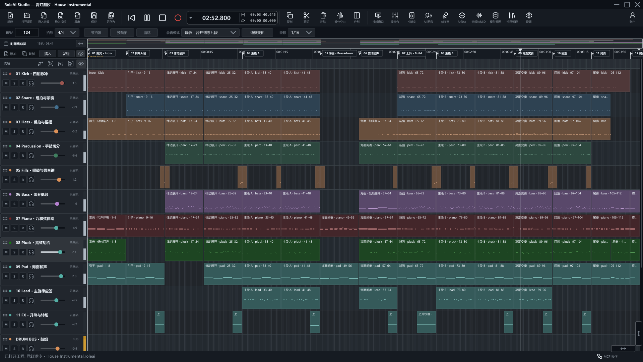Image resolution: width=643 pixels, height=362 pixels.
Task: Click the export (导出) icon
Action: point(77,17)
